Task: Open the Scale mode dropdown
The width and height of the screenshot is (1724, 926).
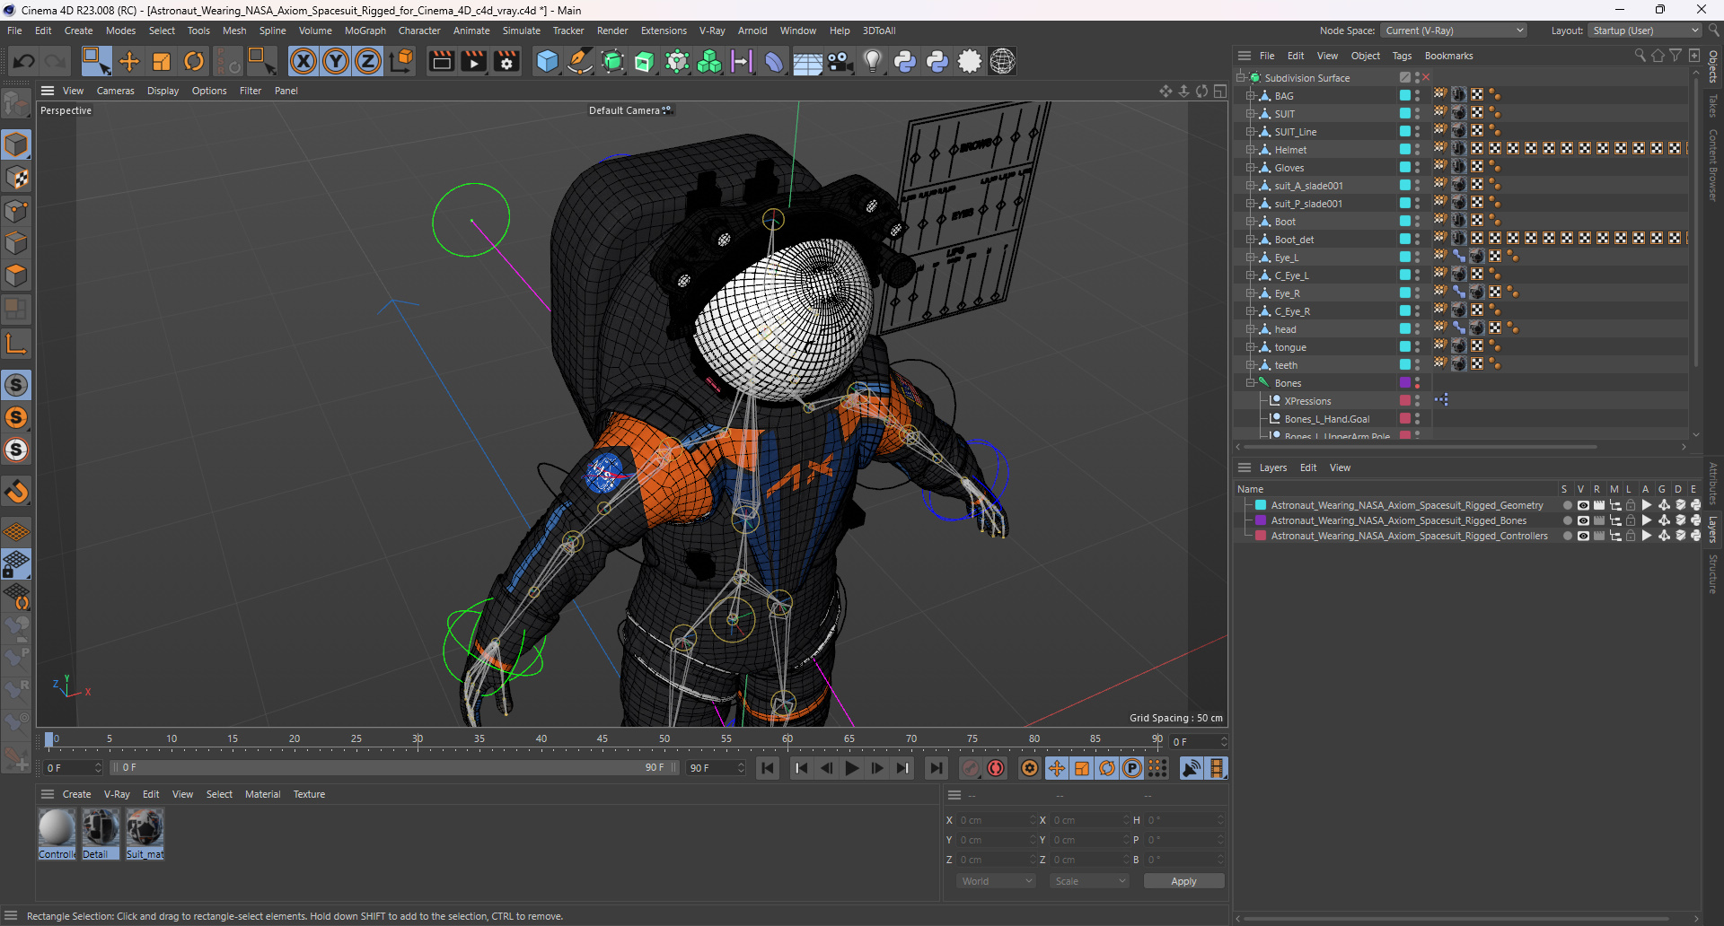Action: pos(1089,881)
